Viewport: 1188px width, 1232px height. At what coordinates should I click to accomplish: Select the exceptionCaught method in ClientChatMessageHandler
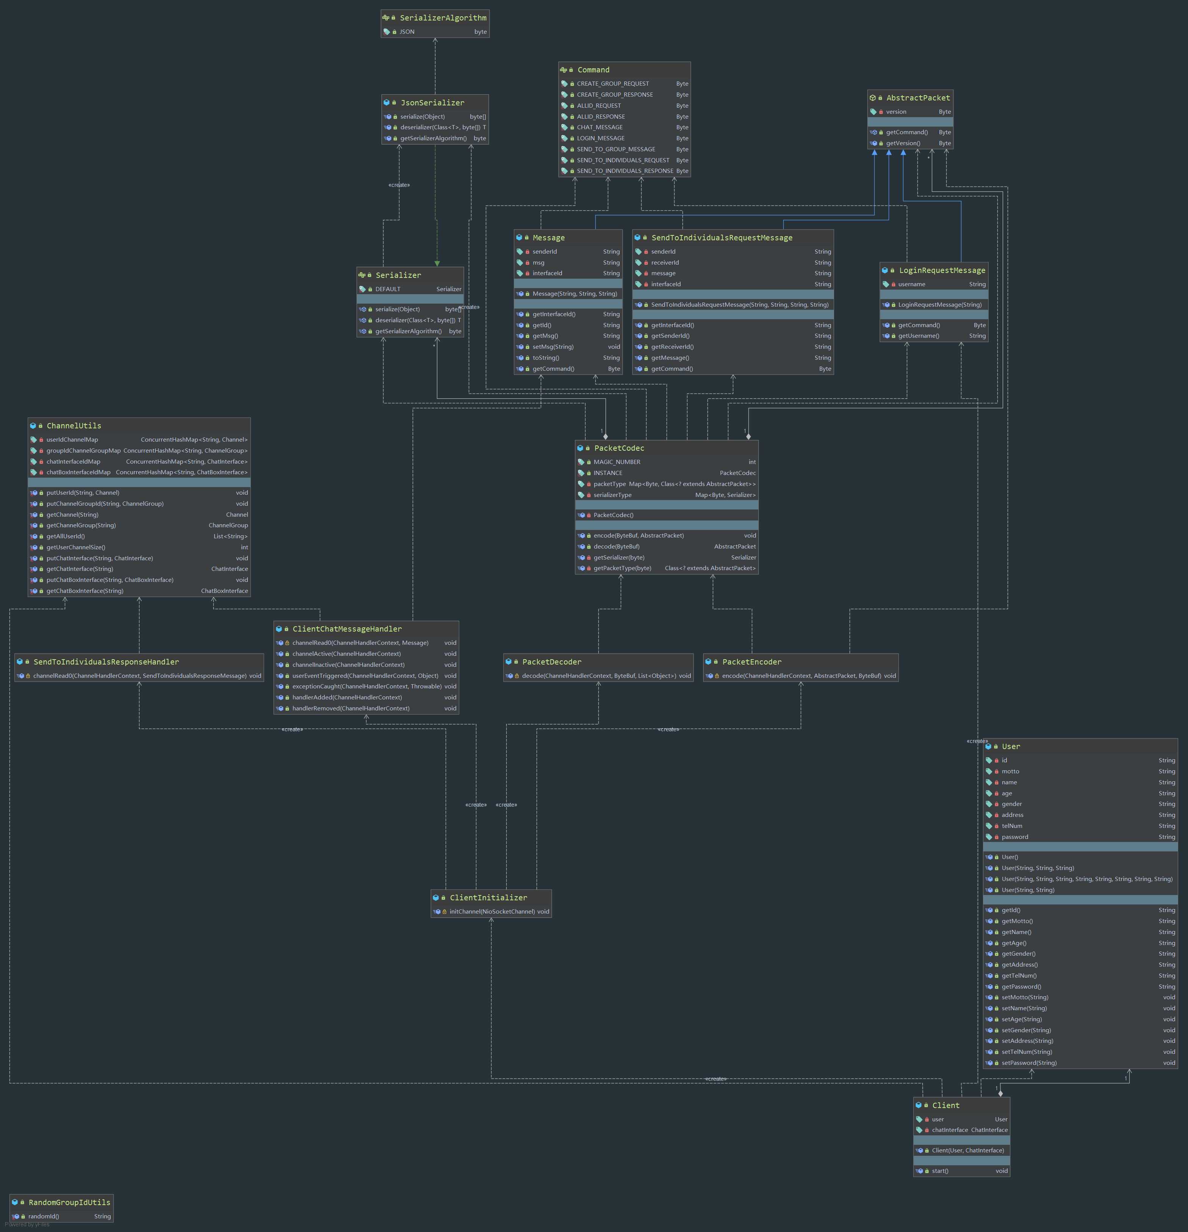pyautogui.click(x=366, y=687)
